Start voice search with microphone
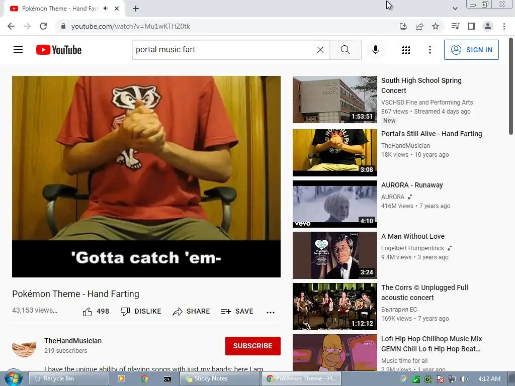This screenshot has height=386, width=515. (375, 50)
